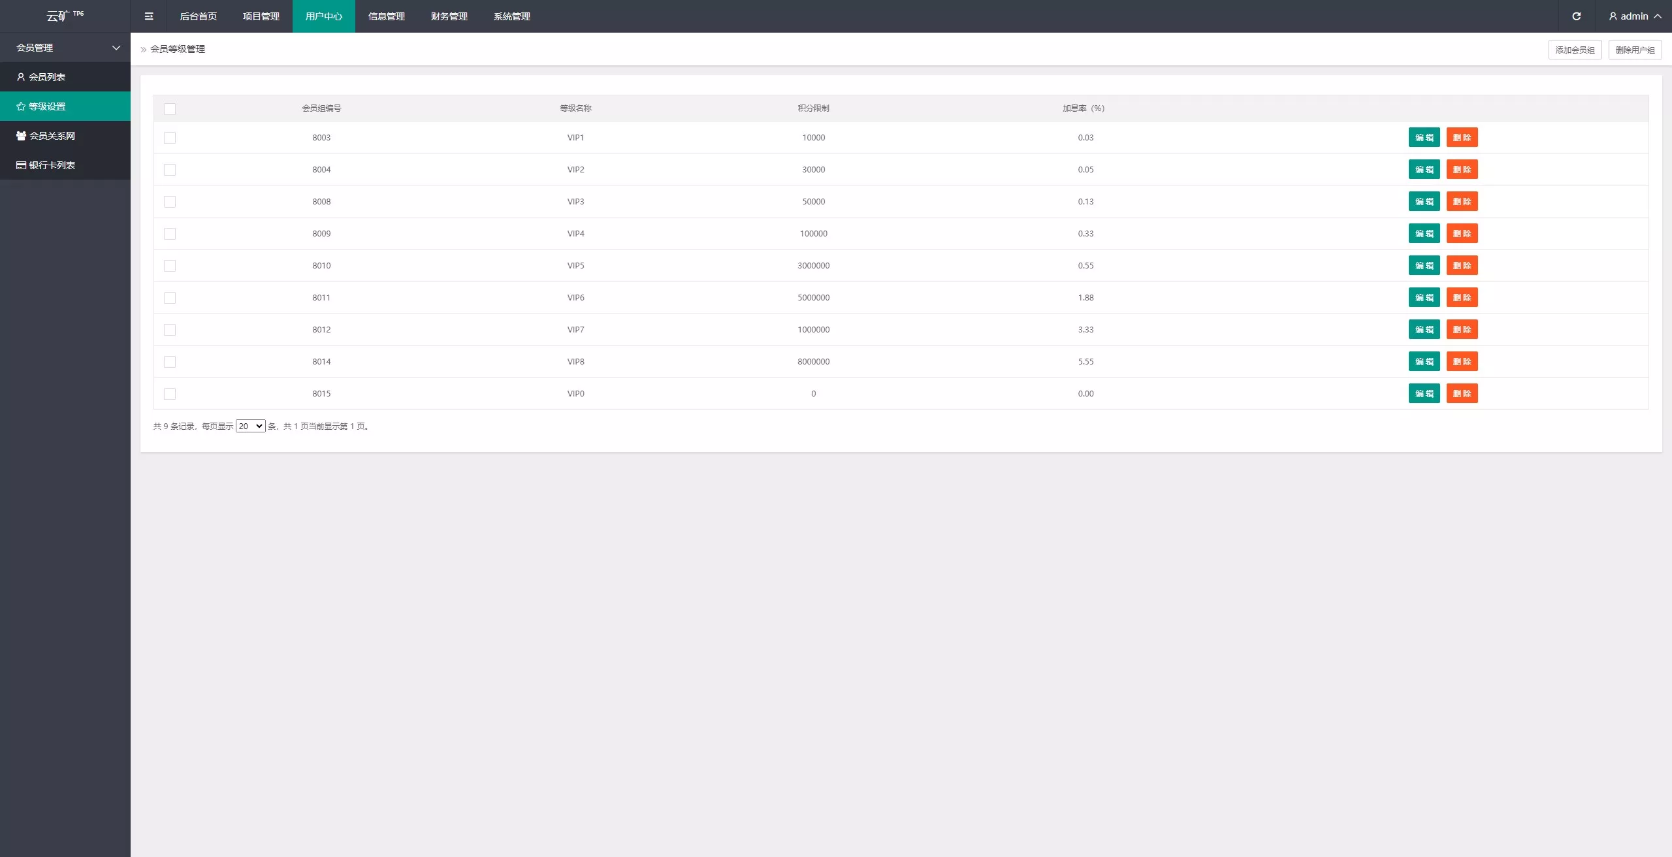Tick the checkbox for group 8003
This screenshot has width=1672, height=857.
click(170, 138)
